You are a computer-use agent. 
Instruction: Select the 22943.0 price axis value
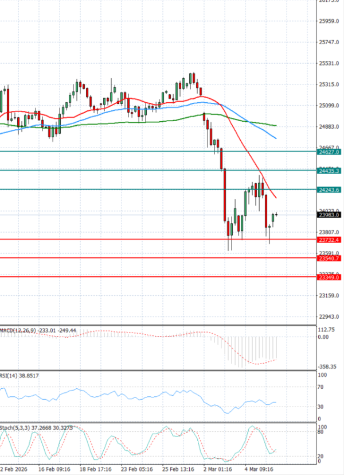point(330,316)
